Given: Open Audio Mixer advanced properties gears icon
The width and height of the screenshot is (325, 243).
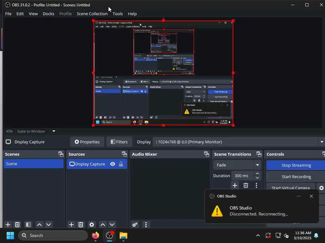Looking at the screenshot, I should pos(135,225).
